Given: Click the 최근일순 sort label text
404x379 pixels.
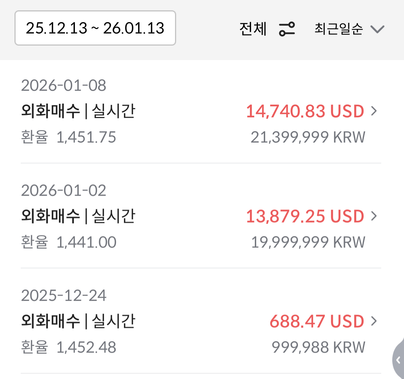Looking at the screenshot, I should (x=338, y=29).
